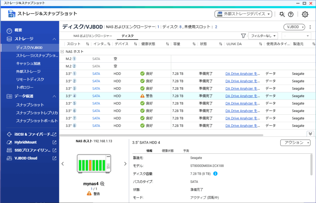Click the Storage & Snapshots app logo
The width and height of the screenshot is (316, 203).
11,14
